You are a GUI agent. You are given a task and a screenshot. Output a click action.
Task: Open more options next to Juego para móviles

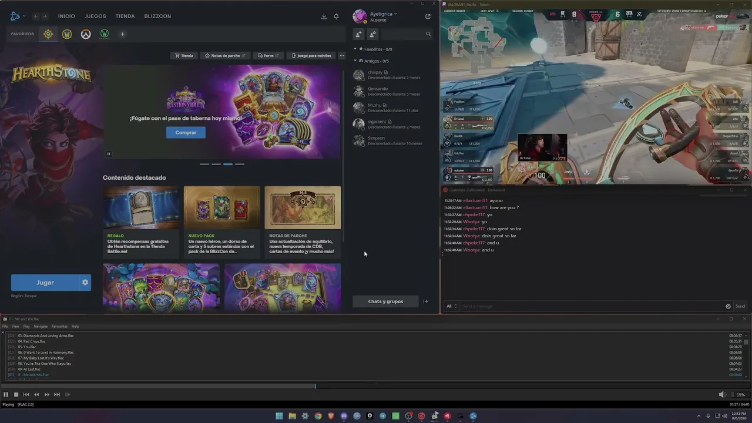pos(341,56)
